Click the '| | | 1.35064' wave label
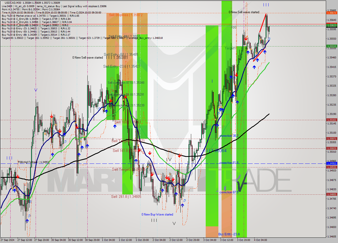338x243 pixels. click(216, 151)
